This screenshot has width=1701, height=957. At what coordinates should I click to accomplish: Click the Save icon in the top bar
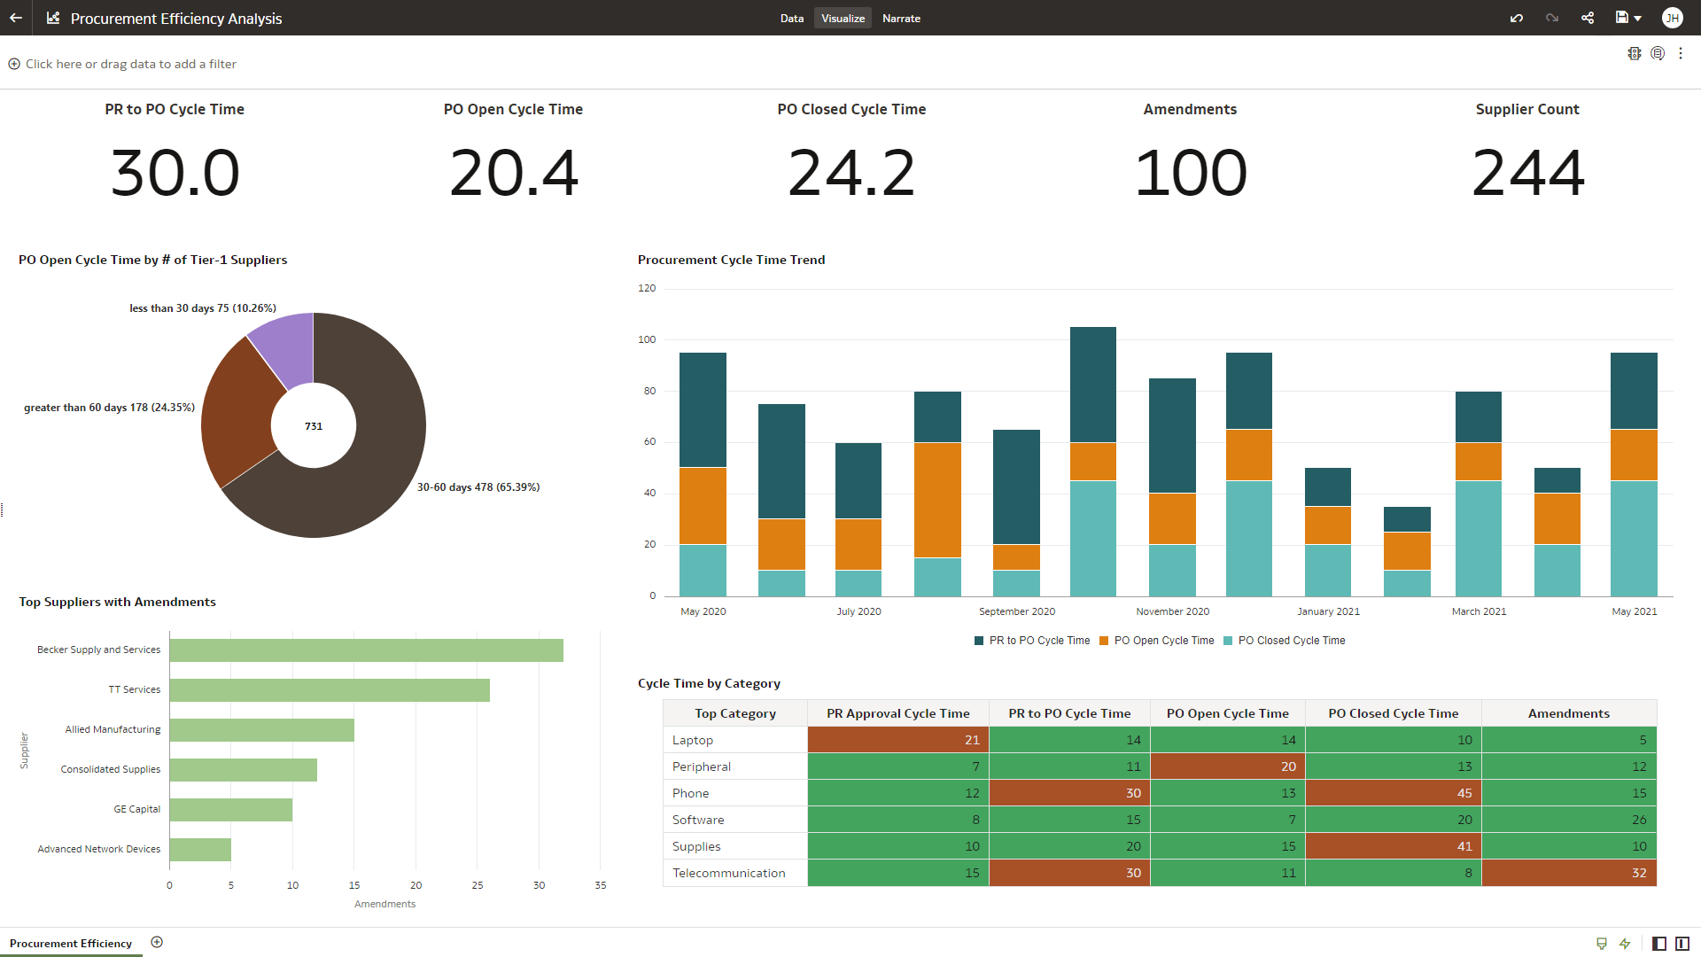click(1620, 18)
